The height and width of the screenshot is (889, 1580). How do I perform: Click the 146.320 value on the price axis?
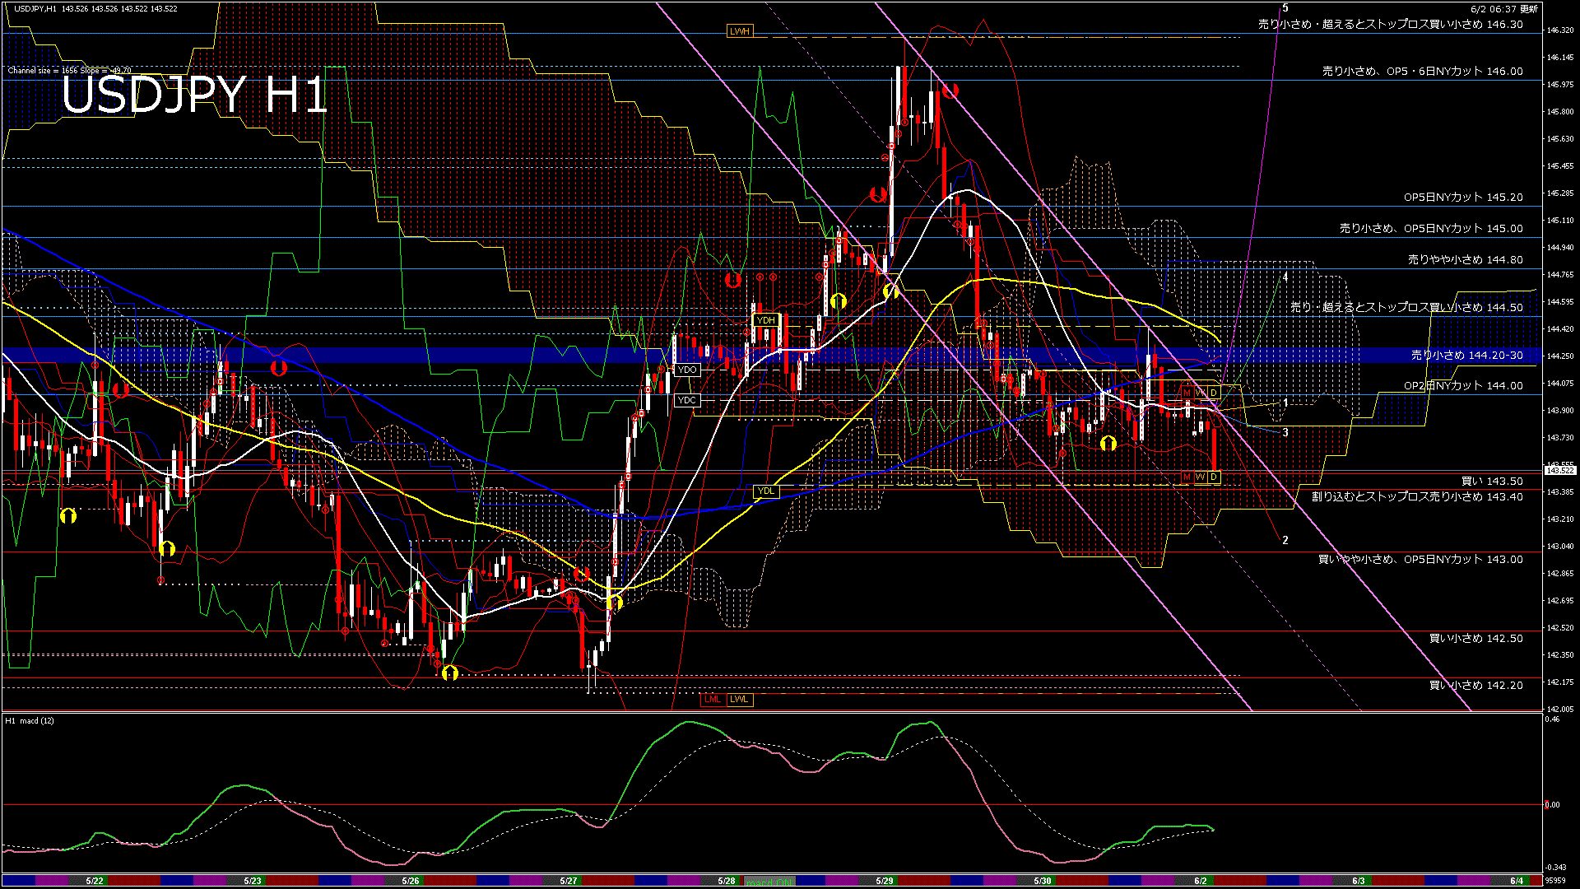click(1560, 30)
